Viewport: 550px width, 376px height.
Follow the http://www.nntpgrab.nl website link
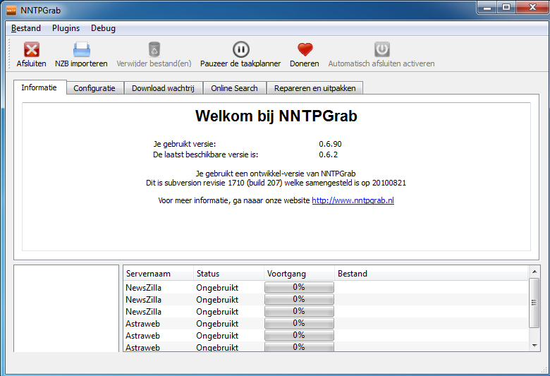[x=353, y=200]
